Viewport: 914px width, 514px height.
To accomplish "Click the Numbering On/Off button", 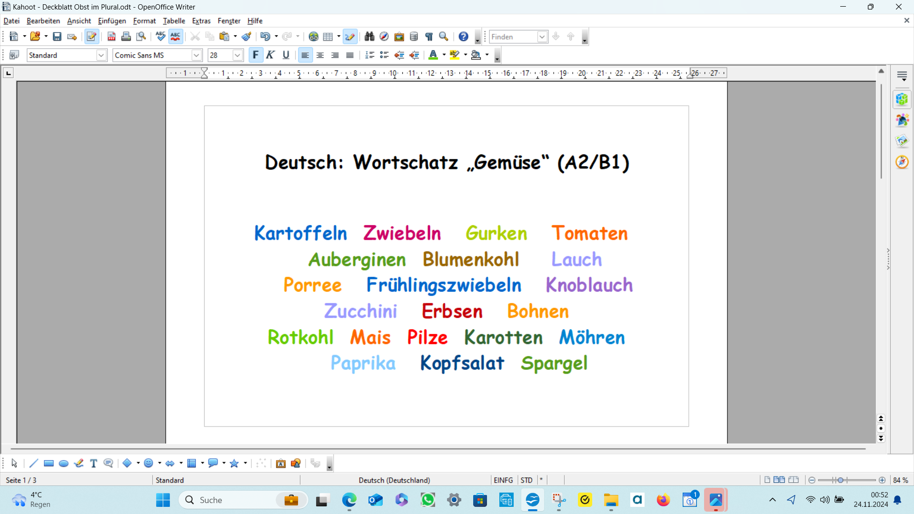I will pyautogui.click(x=369, y=55).
